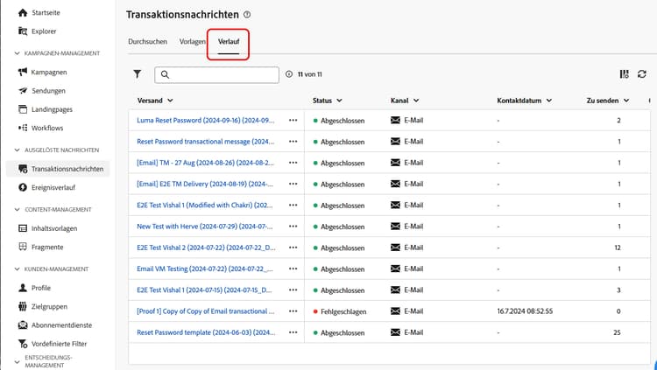Viewport: 657px width, 370px height.
Task: Click the search input field
Action: click(x=216, y=74)
